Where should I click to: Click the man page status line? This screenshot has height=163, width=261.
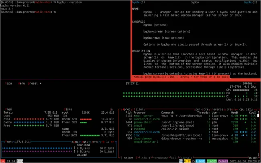click(181, 77)
